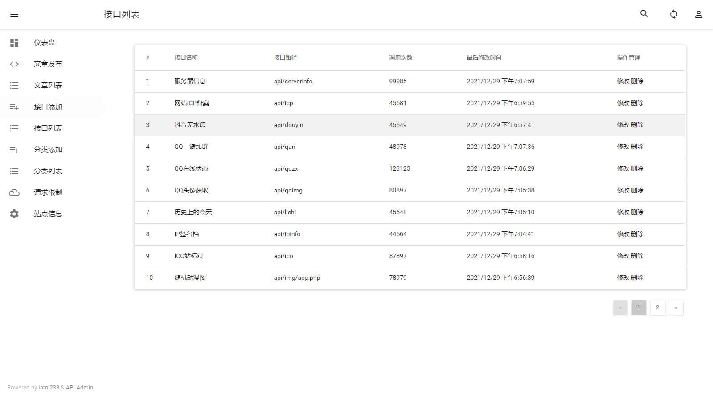Click the 99985 call count cell
This screenshot has width=713, height=401.
pos(398,81)
